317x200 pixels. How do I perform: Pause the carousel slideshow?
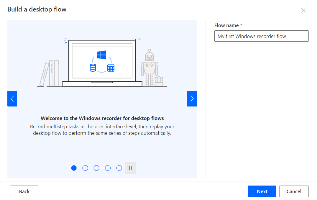(x=130, y=168)
